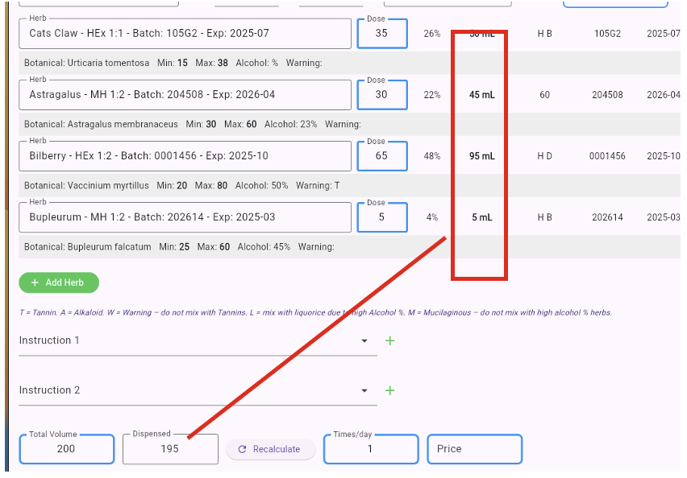Click the green plus next to Instruction 2
This screenshot has width=687, height=478.
(390, 390)
